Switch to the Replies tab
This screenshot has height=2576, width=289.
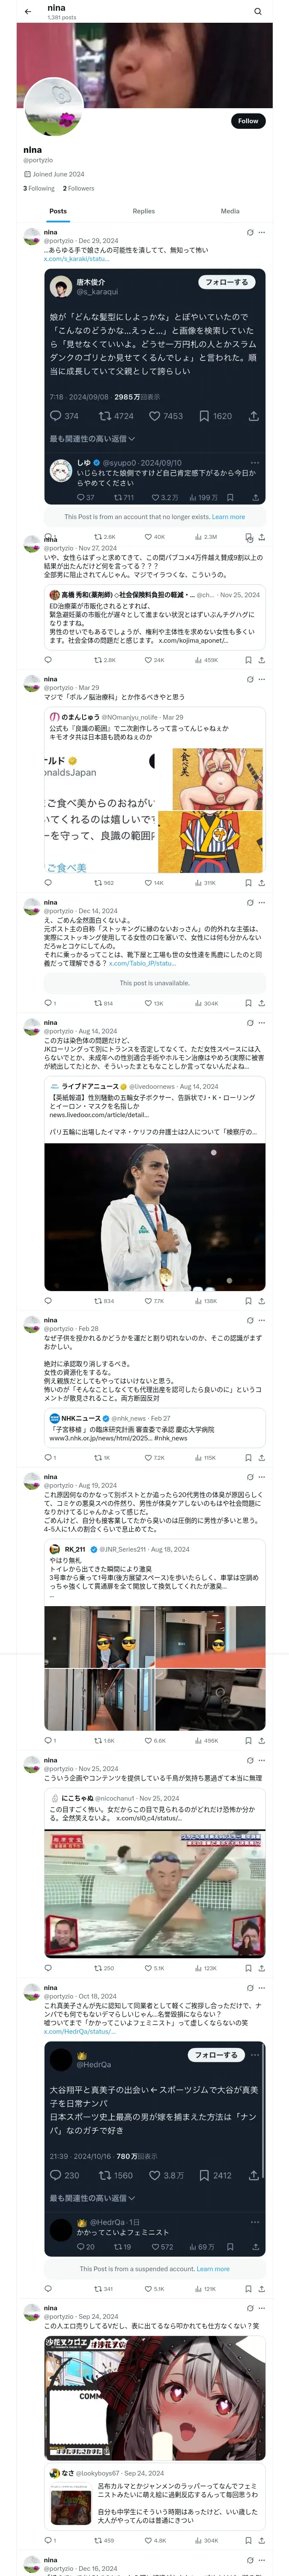click(x=143, y=211)
